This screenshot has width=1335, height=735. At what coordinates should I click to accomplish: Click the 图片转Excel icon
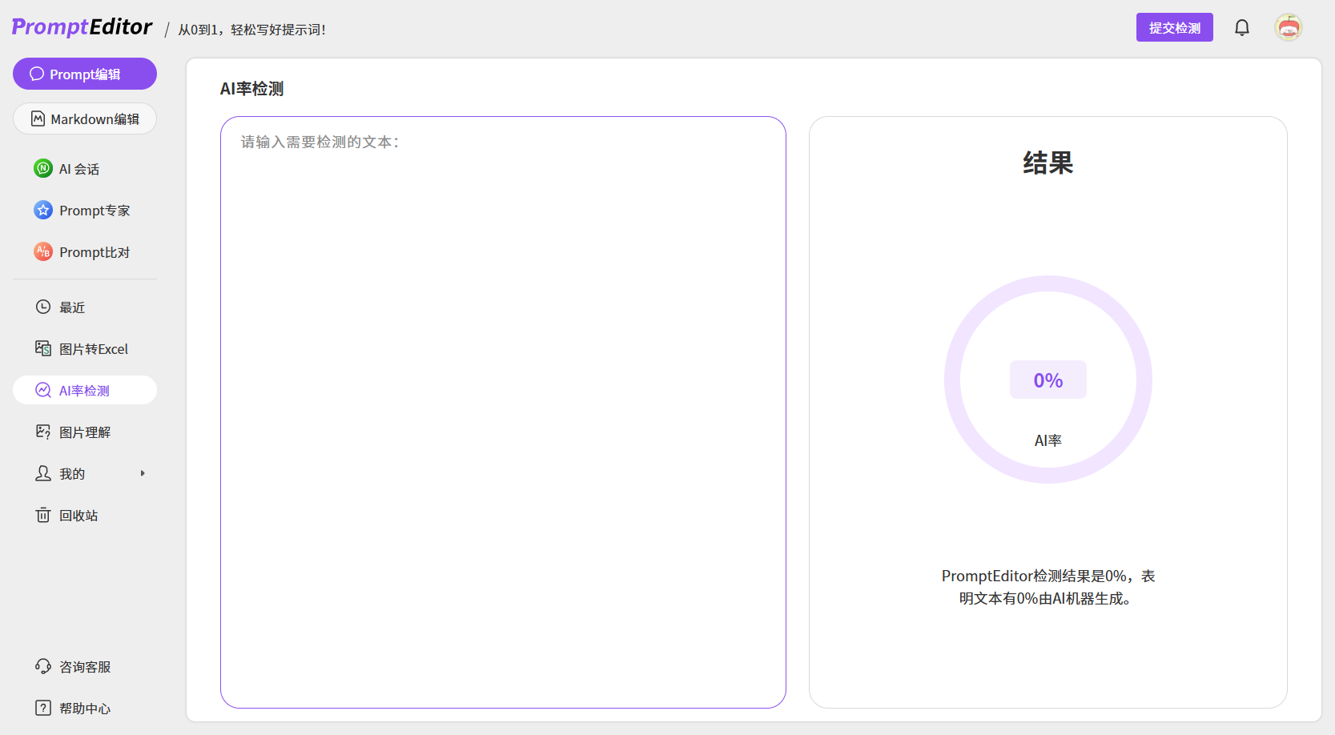point(43,349)
